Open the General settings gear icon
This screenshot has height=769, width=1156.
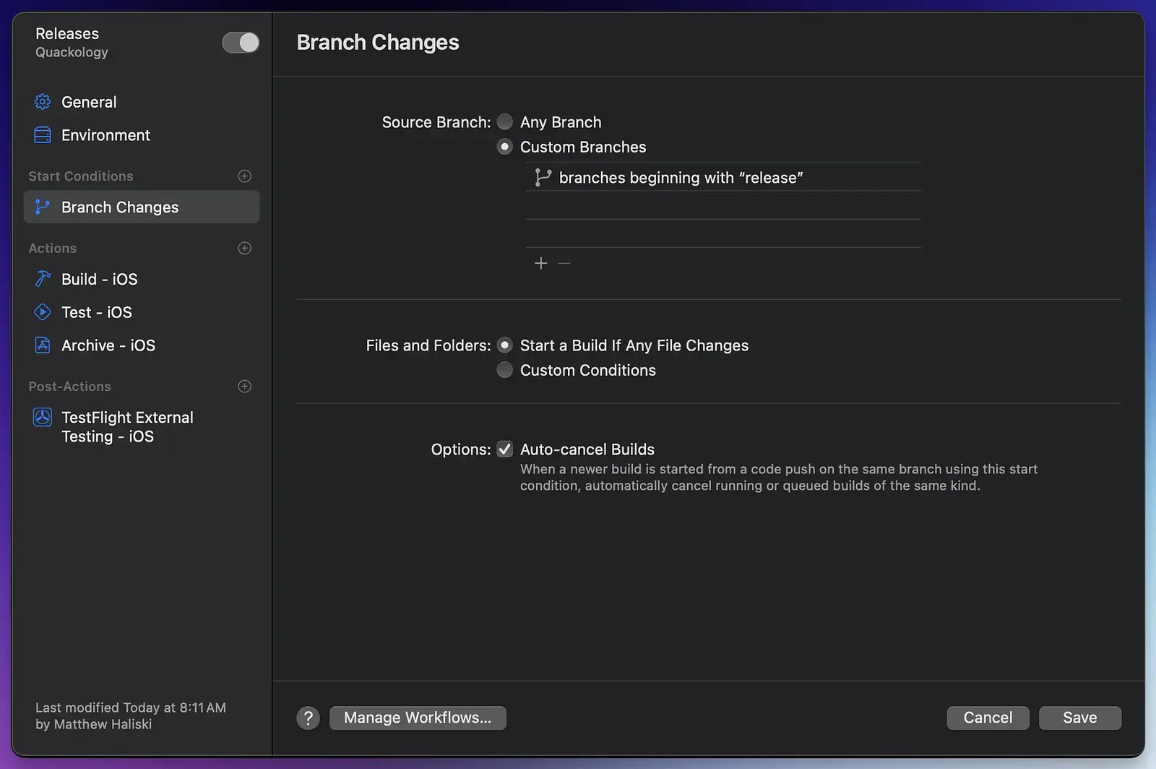click(43, 102)
